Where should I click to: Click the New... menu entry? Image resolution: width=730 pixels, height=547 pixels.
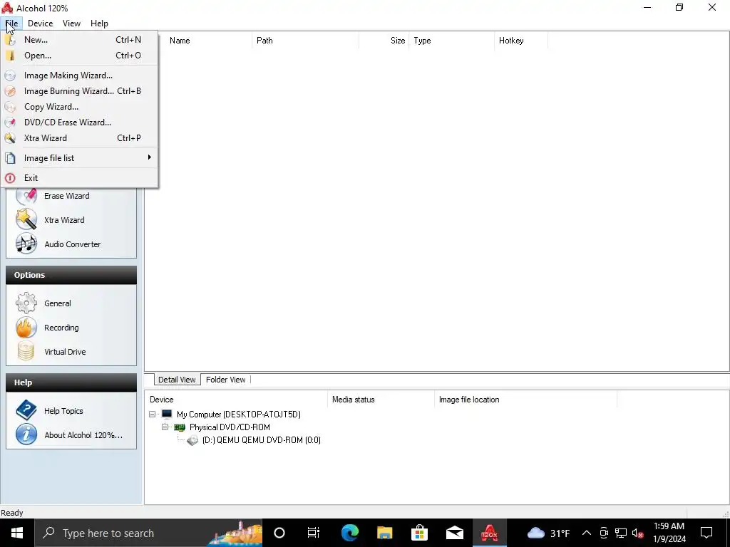point(80,40)
